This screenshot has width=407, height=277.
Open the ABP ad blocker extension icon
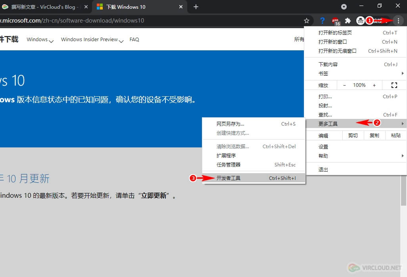tap(336, 21)
